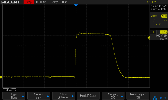Open the trigger Type Edge menu
This screenshot has width=168, height=100.
tap(14, 96)
